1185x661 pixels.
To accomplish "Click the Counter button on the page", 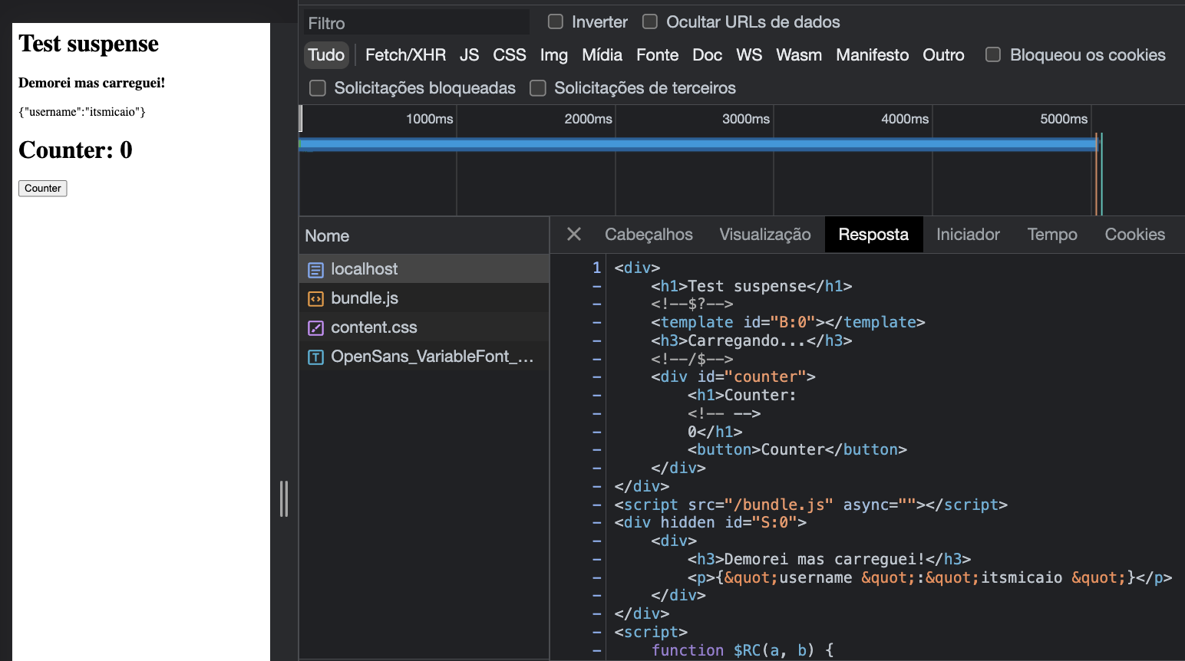I will point(43,189).
